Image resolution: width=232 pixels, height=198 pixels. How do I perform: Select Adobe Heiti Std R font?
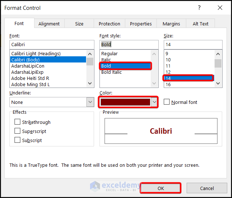pos(30,78)
